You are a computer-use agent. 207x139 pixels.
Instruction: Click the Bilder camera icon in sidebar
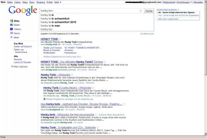pos(12,25)
